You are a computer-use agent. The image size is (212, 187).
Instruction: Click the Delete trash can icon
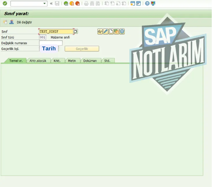point(122,32)
